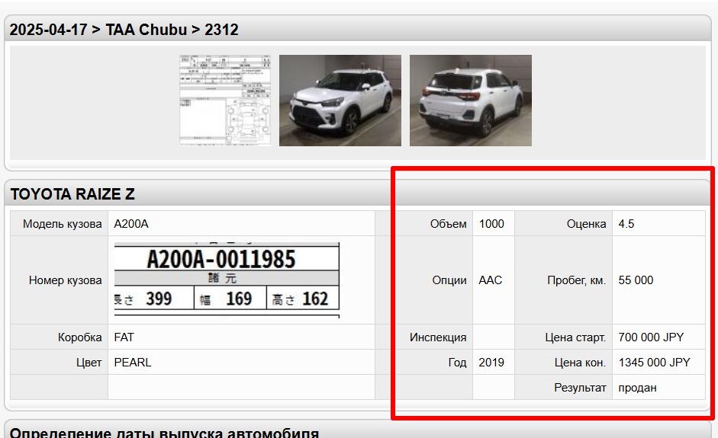The width and height of the screenshot is (718, 438).
Task: Click the 'Объем' label
Action: 449,224
